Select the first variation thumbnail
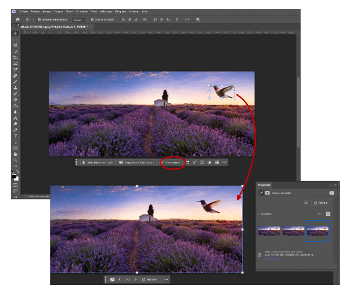This screenshot has width=350, height=289. coord(269,231)
